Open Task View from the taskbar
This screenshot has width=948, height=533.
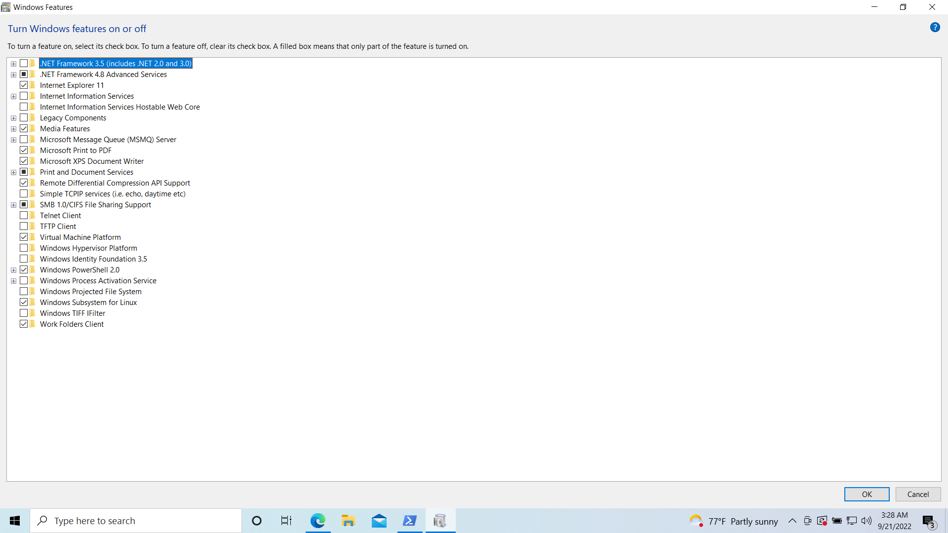(x=286, y=521)
